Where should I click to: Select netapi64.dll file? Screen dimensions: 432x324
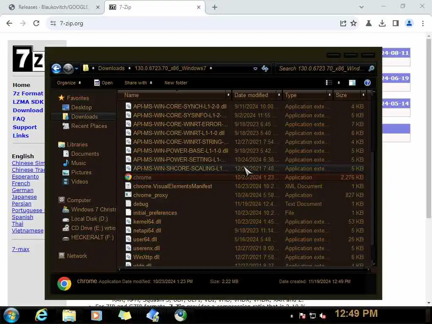coord(244,231)
